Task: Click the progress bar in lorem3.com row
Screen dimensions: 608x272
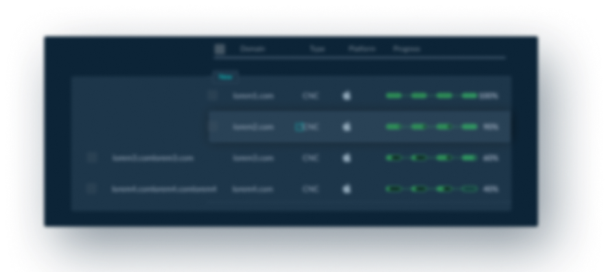Action: 432,158
